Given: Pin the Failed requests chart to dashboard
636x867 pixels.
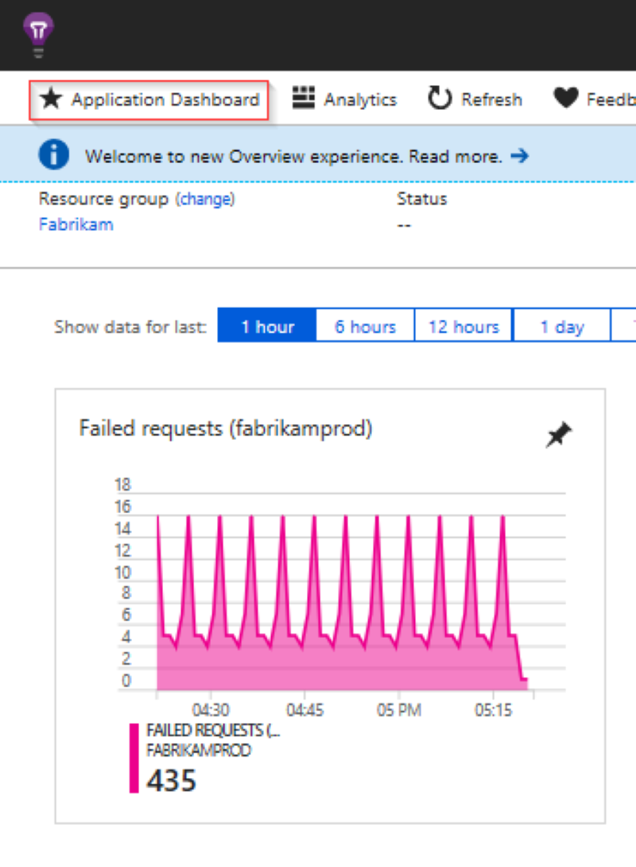Looking at the screenshot, I should [x=559, y=435].
